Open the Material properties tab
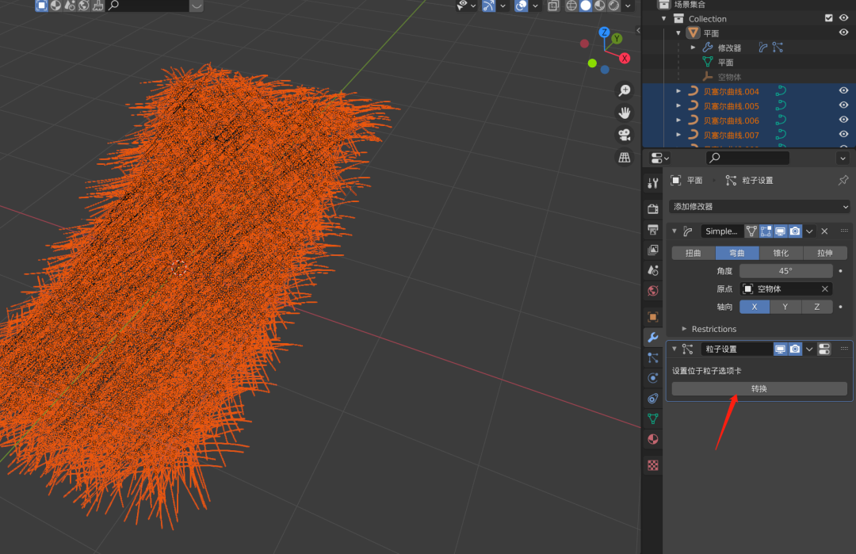 tap(653, 439)
